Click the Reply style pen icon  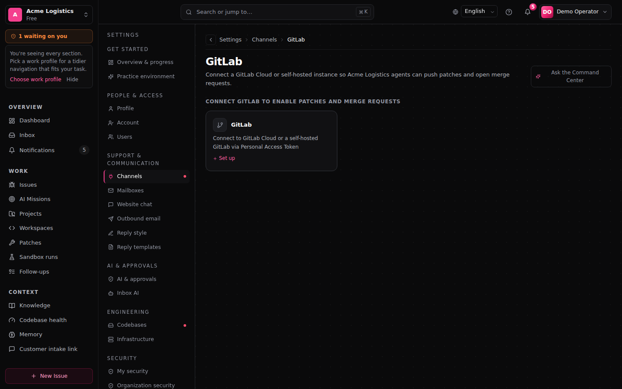point(111,233)
